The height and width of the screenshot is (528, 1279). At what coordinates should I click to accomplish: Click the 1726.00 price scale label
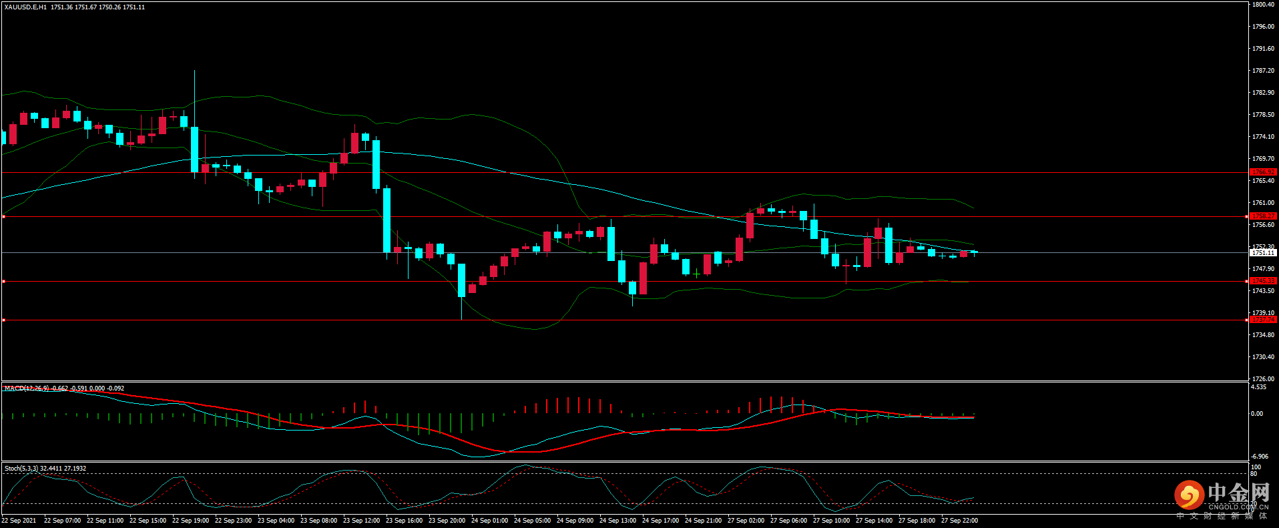pyautogui.click(x=1263, y=378)
